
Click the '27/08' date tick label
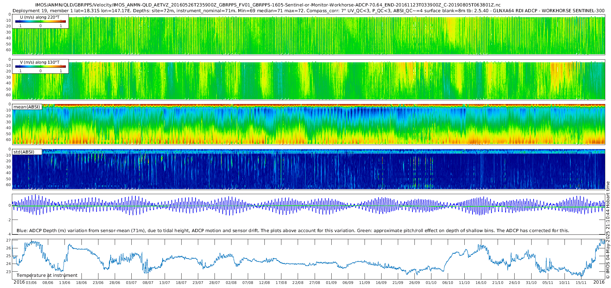315,283
